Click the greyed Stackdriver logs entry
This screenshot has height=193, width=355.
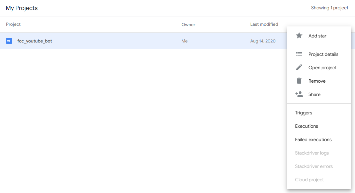click(x=319, y=153)
